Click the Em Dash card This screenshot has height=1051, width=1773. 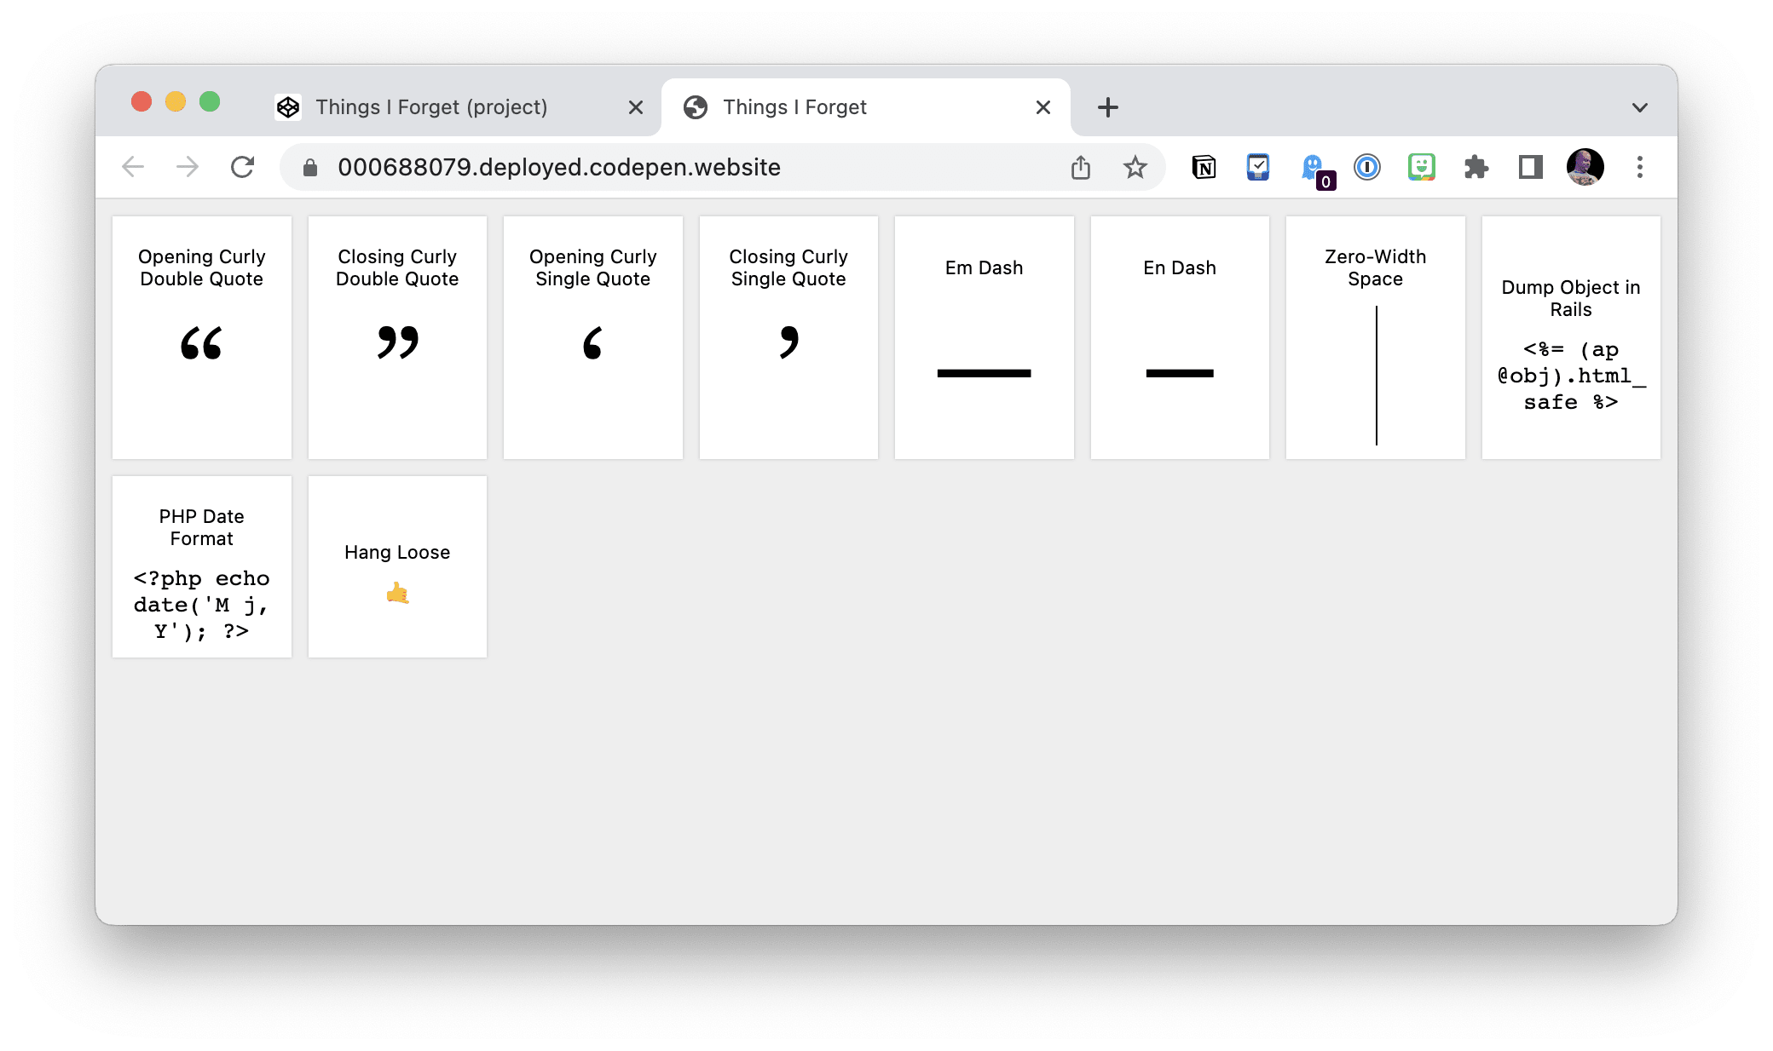pyautogui.click(x=985, y=337)
